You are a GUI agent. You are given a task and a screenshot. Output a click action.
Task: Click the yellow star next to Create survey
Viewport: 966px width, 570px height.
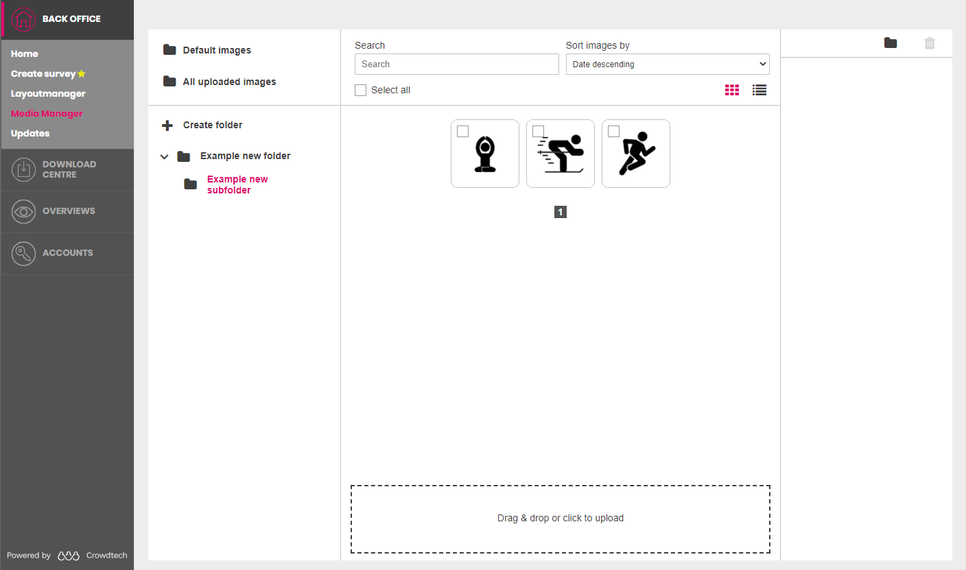(82, 73)
